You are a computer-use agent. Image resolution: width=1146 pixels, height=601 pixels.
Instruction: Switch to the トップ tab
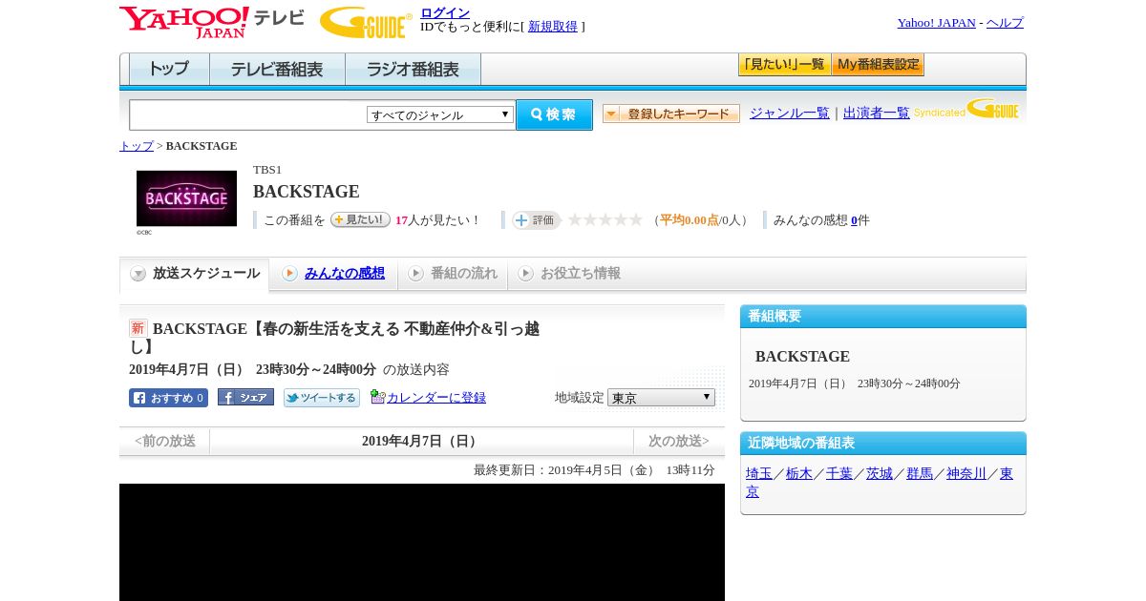point(169,70)
